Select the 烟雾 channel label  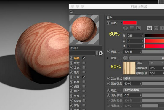point(77,87)
